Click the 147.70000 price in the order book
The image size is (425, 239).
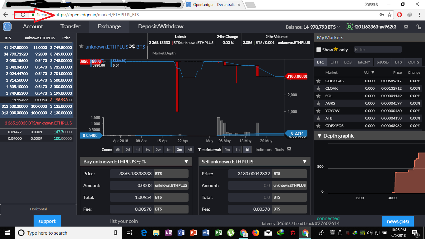[x=63, y=132]
